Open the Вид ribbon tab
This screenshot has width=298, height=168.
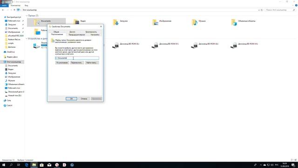[26, 6]
